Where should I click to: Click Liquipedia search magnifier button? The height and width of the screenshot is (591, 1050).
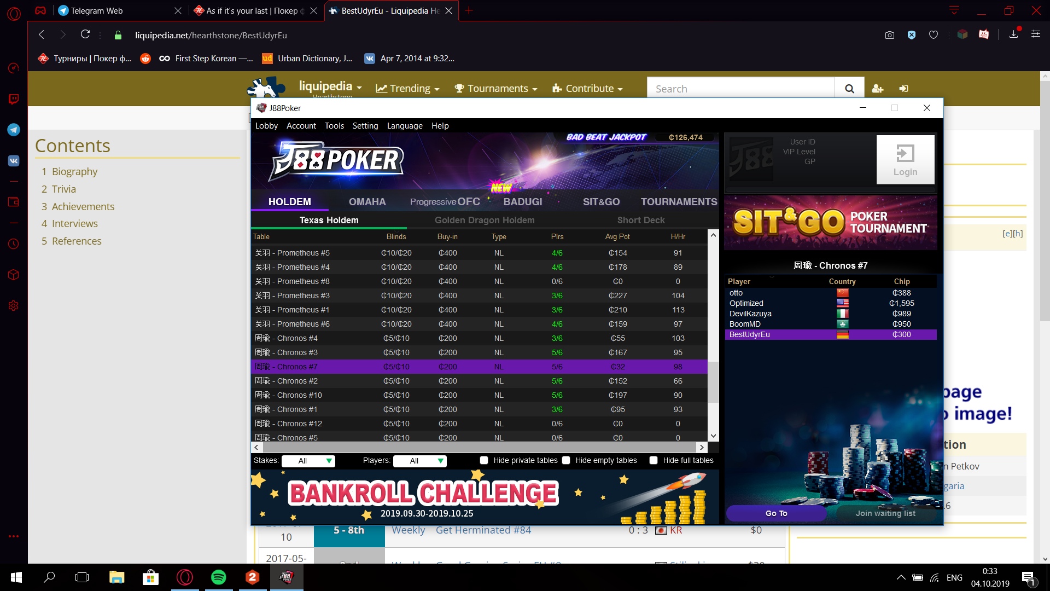pos(849,89)
